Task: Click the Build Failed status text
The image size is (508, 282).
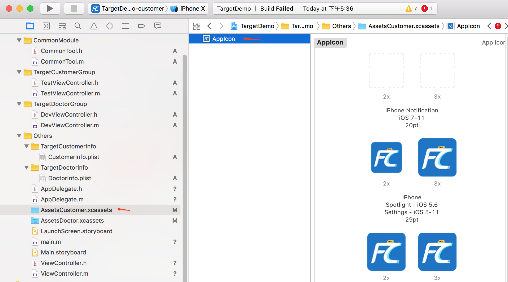Action: (x=277, y=8)
